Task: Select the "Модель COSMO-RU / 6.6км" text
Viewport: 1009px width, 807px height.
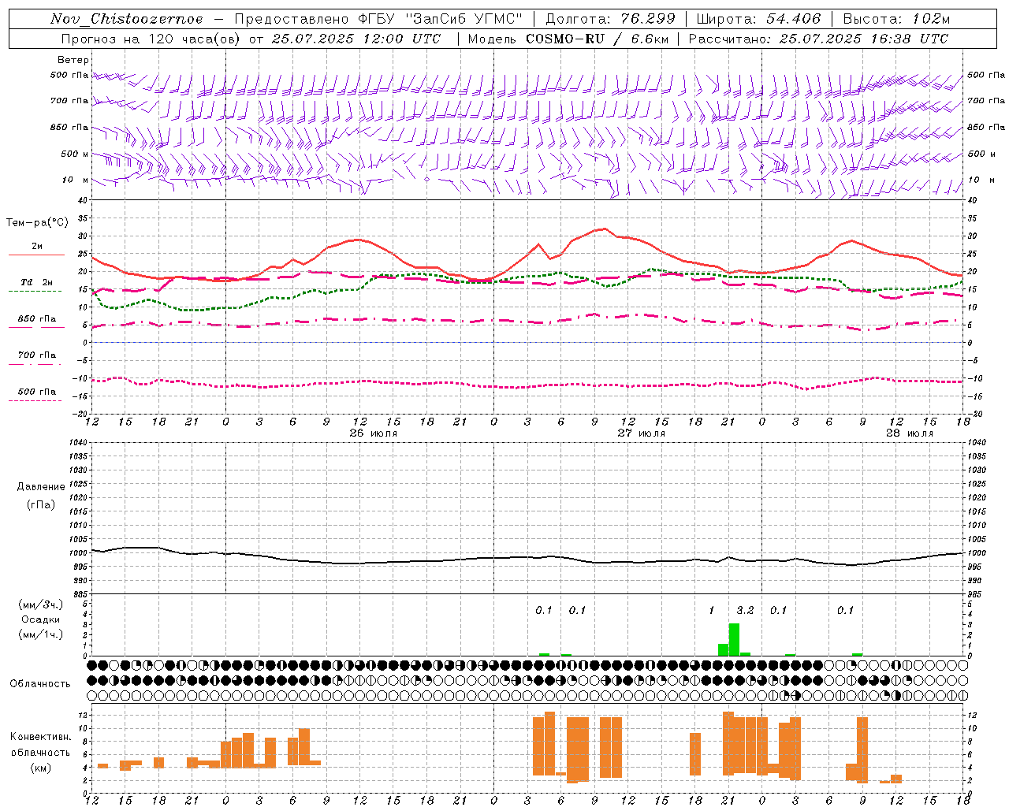Action: (567, 39)
